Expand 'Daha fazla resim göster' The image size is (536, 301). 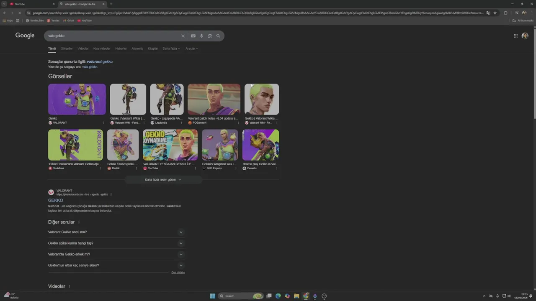click(163, 180)
